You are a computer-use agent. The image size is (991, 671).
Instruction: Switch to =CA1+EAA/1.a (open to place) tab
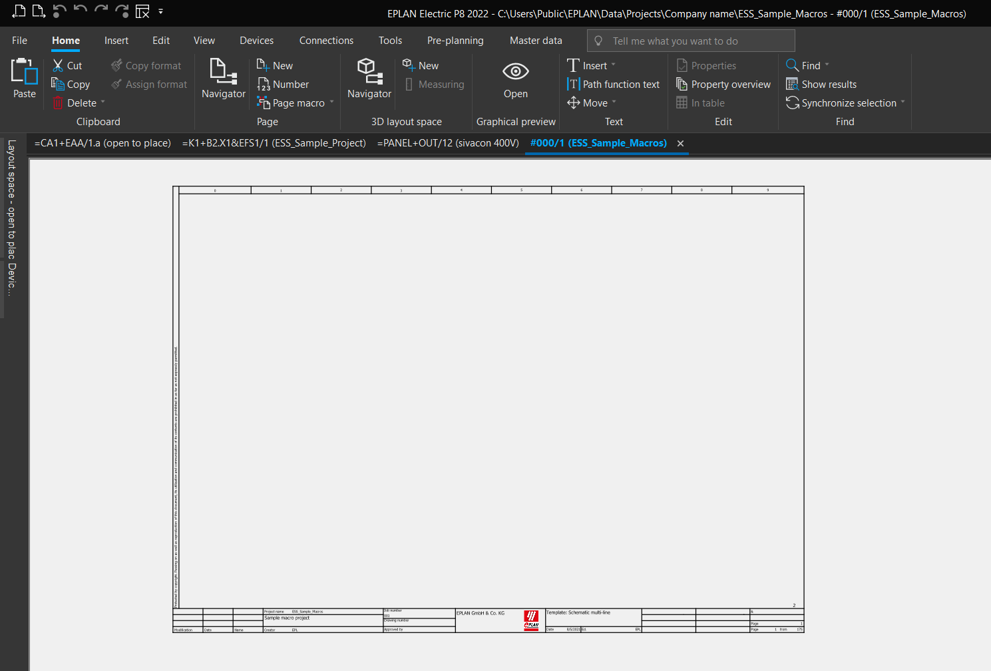tap(102, 143)
